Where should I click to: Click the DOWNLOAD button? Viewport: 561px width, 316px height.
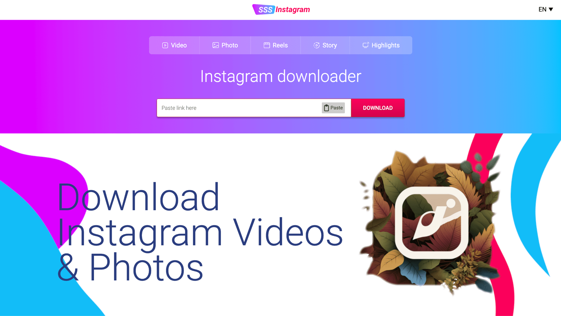[377, 107]
